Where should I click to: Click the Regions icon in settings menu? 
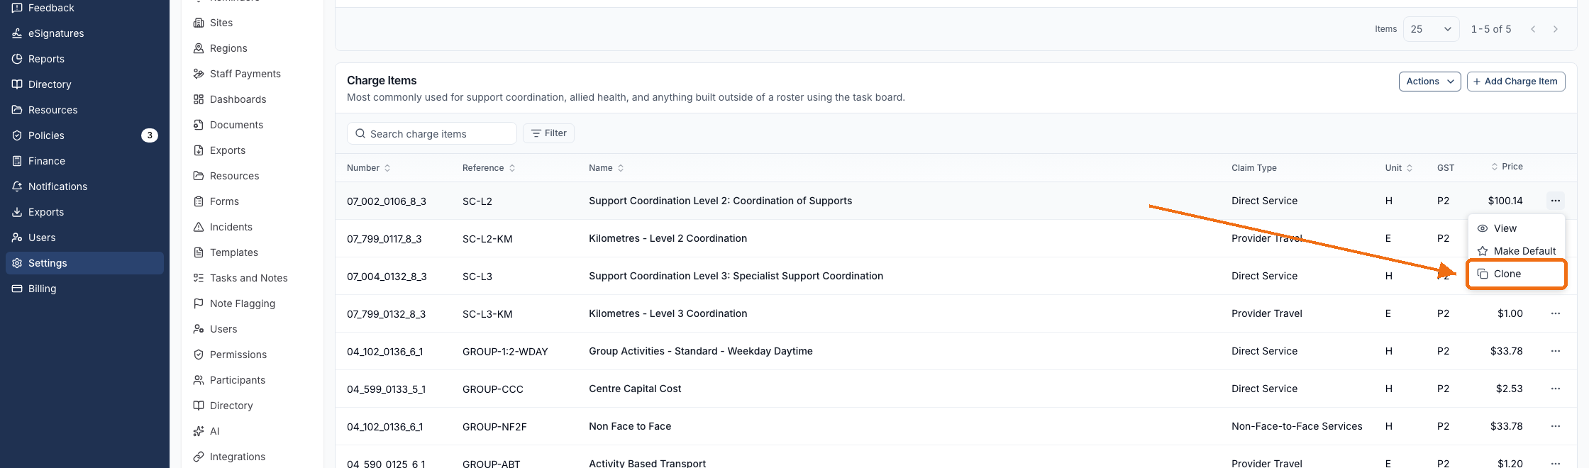click(x=199, y=48)
